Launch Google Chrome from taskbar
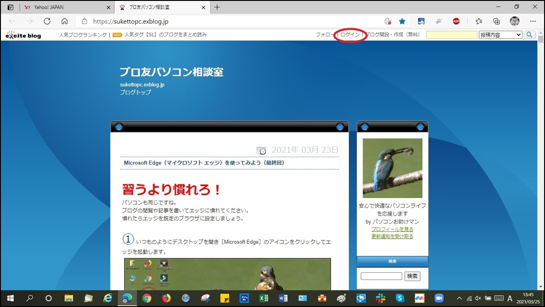Viewport: 545px width, 307px height. coord(147,298)
